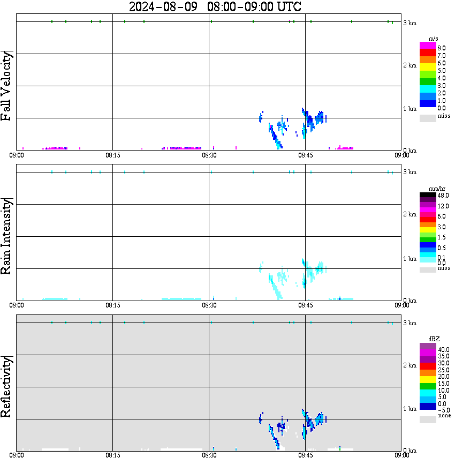
Task: Click the 48.0 value in mm/hr legend
Action: point(443,196)
